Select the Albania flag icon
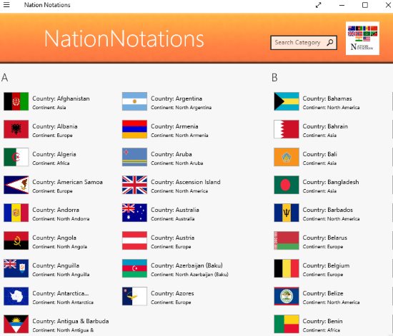The height and width of the screenshot is (336, 393). pos(16,129)
